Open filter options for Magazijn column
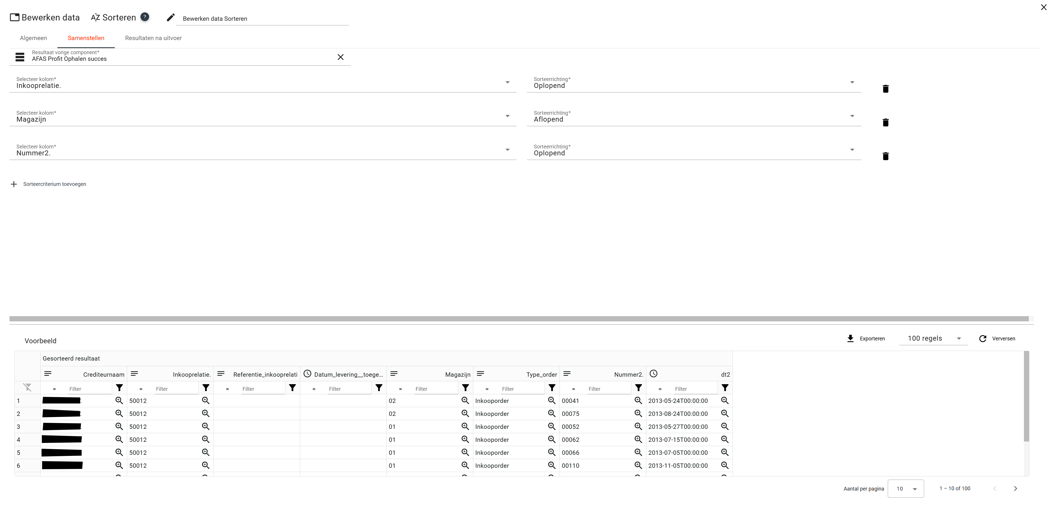Image resolution: width=1049 pixels, height=513 pixels. (466, 388)
